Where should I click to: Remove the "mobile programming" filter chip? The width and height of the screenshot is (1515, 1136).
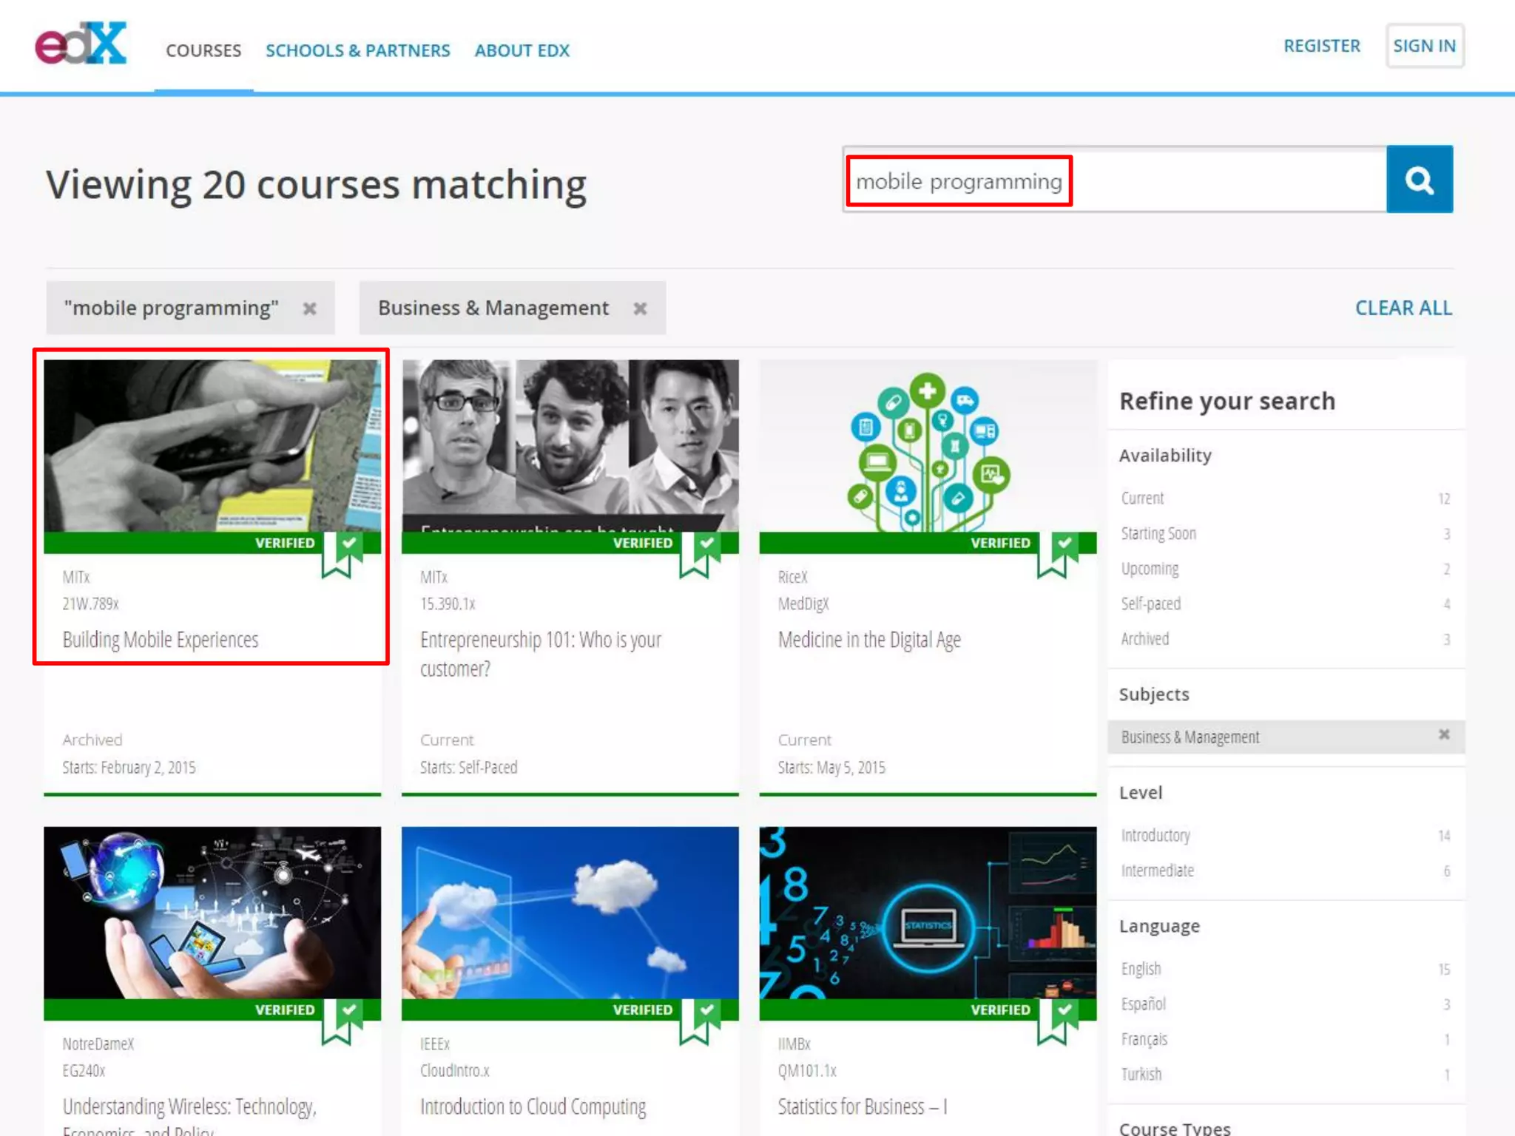(x=310, y=308)
